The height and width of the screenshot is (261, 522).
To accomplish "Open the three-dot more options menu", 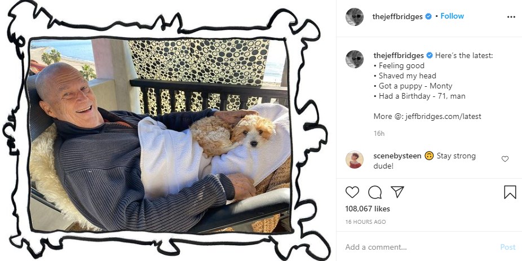I will click(x=511, y=17).
